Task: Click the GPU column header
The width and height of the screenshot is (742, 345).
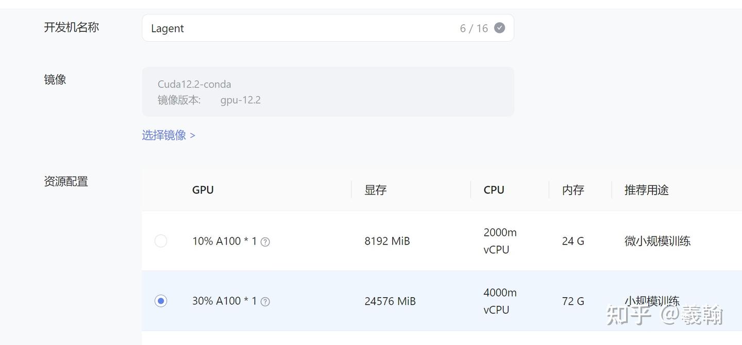Action: click(203, 189)
